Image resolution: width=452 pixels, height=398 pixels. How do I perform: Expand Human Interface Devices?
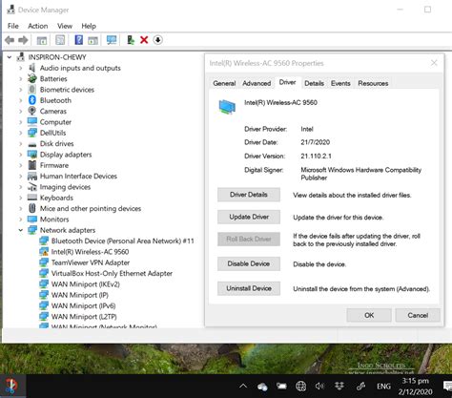[21, 177]
